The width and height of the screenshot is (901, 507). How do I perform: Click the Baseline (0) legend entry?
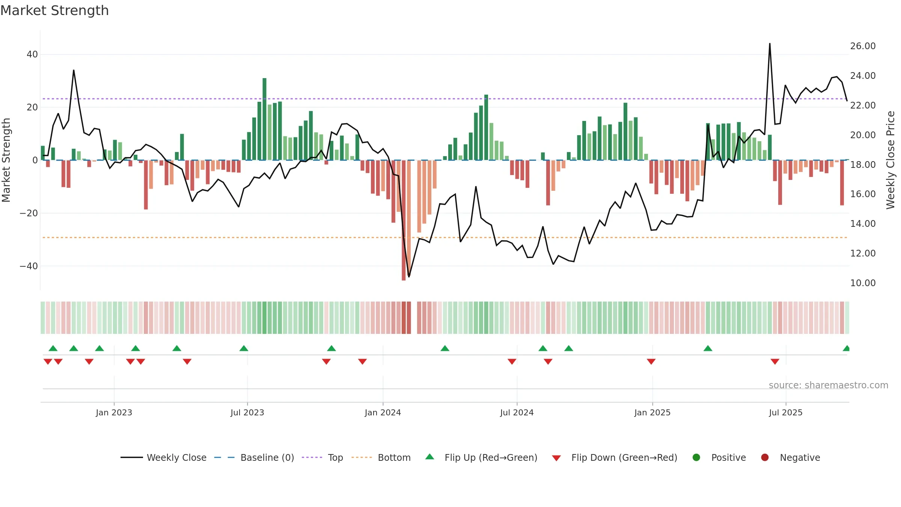click(x=254, y=457)
